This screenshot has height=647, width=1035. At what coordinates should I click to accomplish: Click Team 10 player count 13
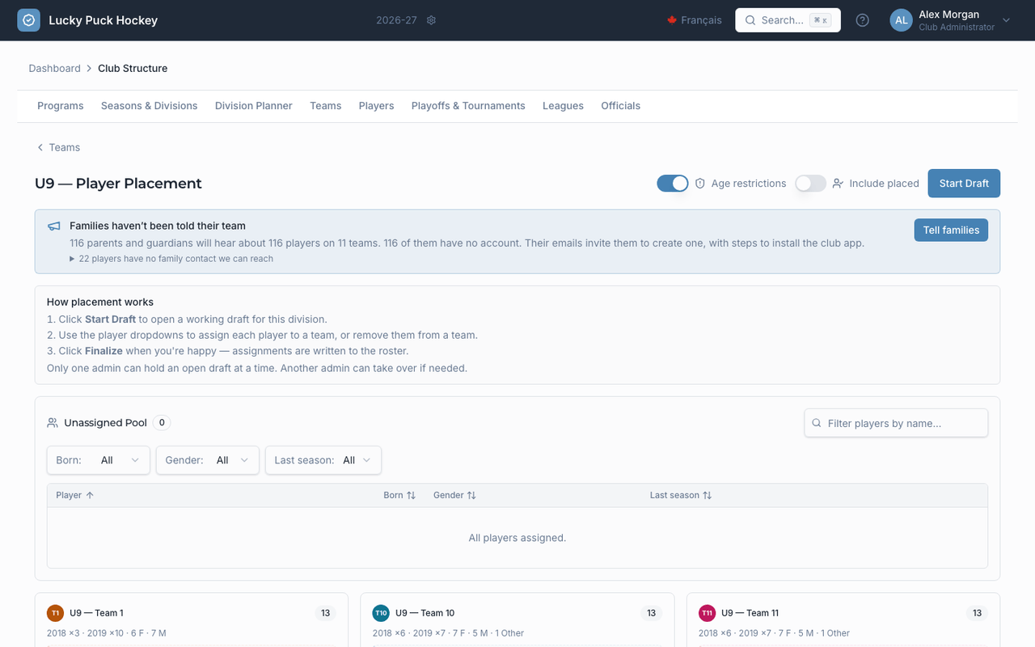click(651, 613)
